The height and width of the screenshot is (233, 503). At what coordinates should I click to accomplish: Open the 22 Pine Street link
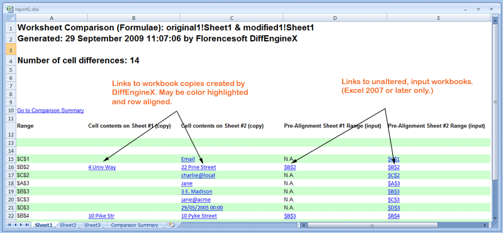[x=199, y=167]
